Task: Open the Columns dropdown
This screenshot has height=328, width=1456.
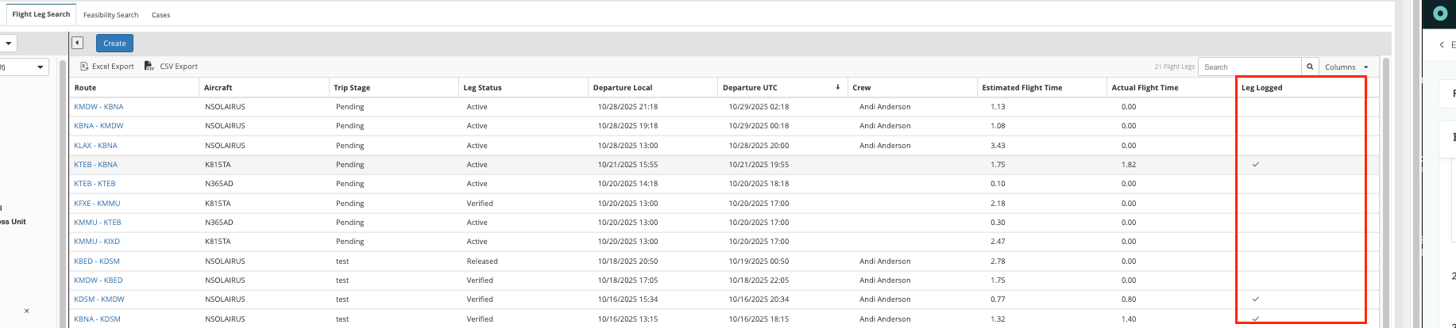Action: (x=1346, y=67)
